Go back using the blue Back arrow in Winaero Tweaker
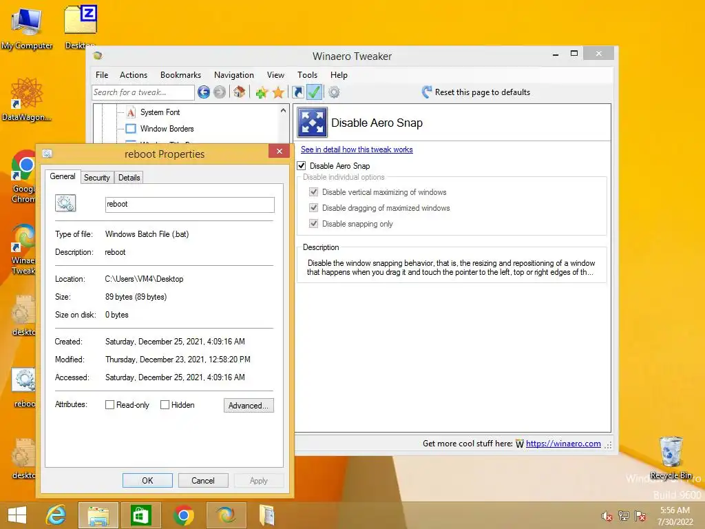The width and height of the screenshot is (705, 529). (x=204, y=92)
